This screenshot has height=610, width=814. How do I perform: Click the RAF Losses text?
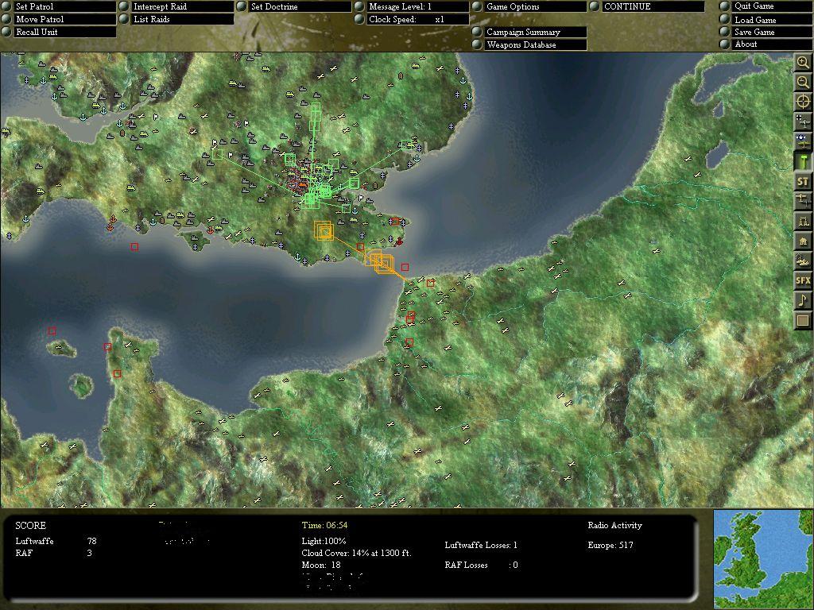(x=481, y=565)
